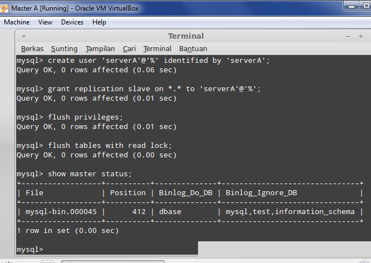The width and height of the screenshot is (371, 263).
Task: Minimize the Terminal window with dash icon
Action: pos(348,37)
